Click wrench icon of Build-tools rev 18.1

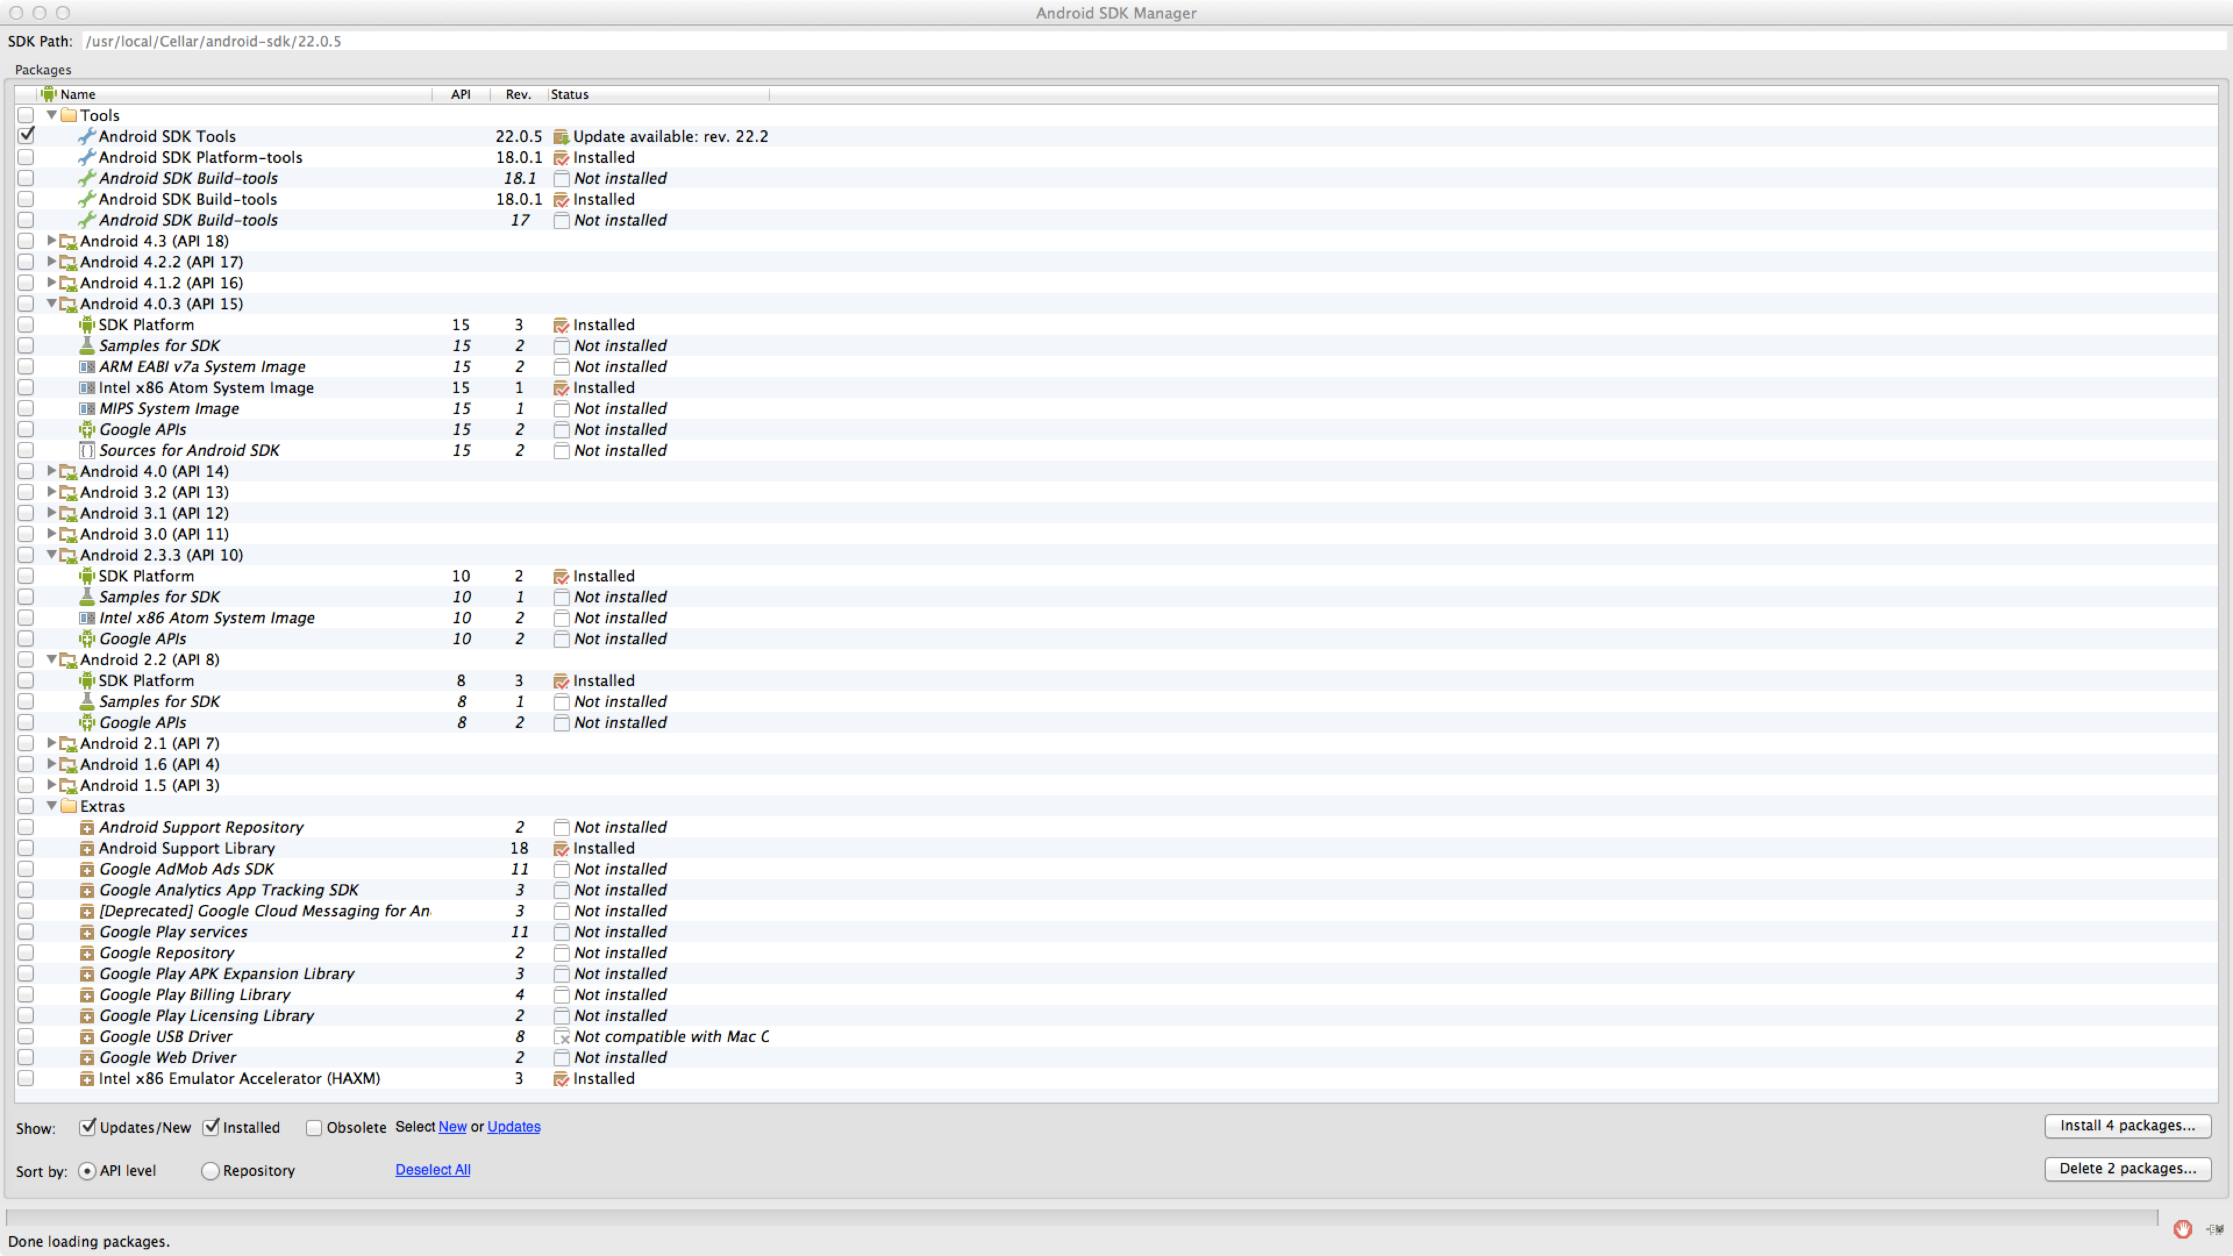[87, 178]
